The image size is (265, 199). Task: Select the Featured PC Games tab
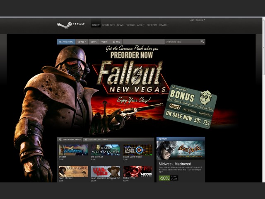tap(70, 140)
